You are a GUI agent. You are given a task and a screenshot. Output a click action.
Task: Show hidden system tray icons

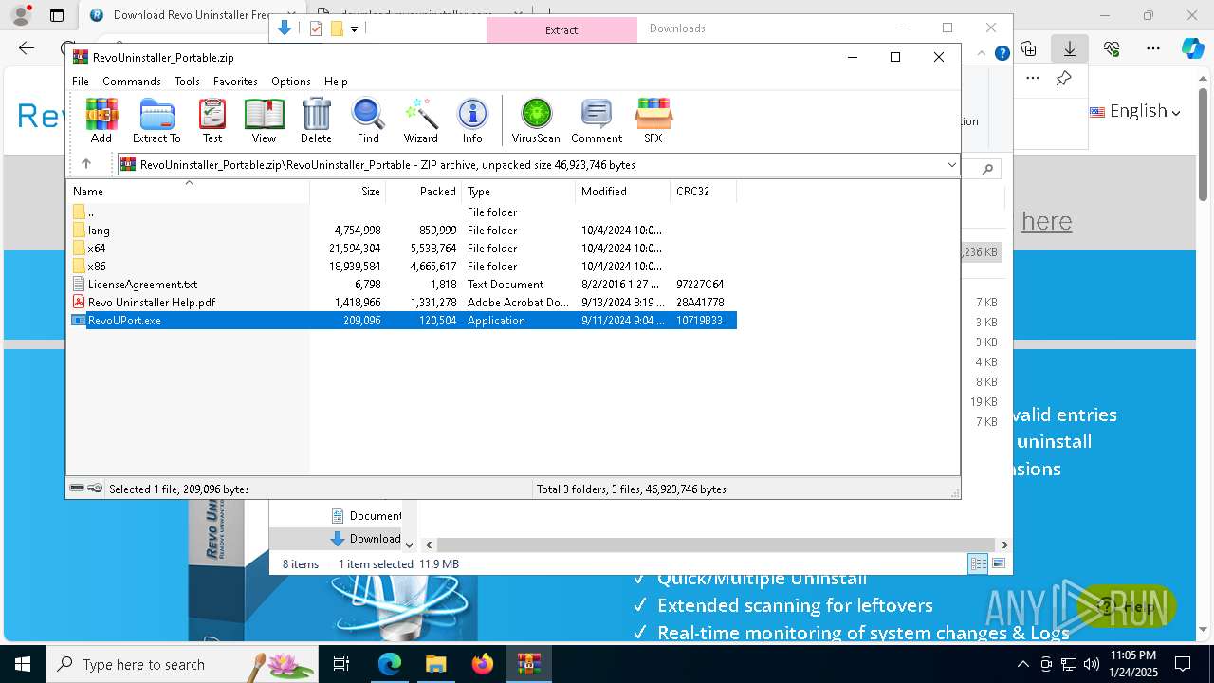coord(1022,664)
